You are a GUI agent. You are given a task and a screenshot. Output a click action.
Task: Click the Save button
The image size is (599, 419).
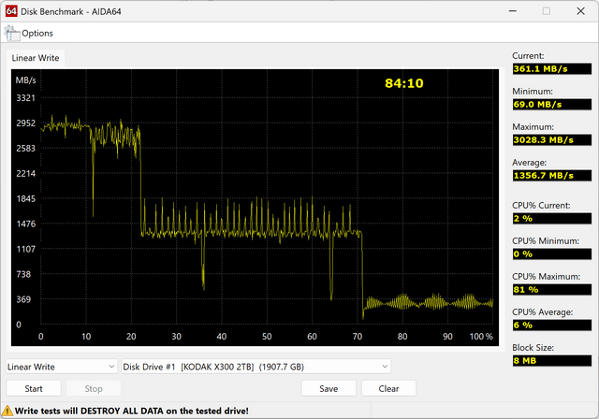[329, 388]
